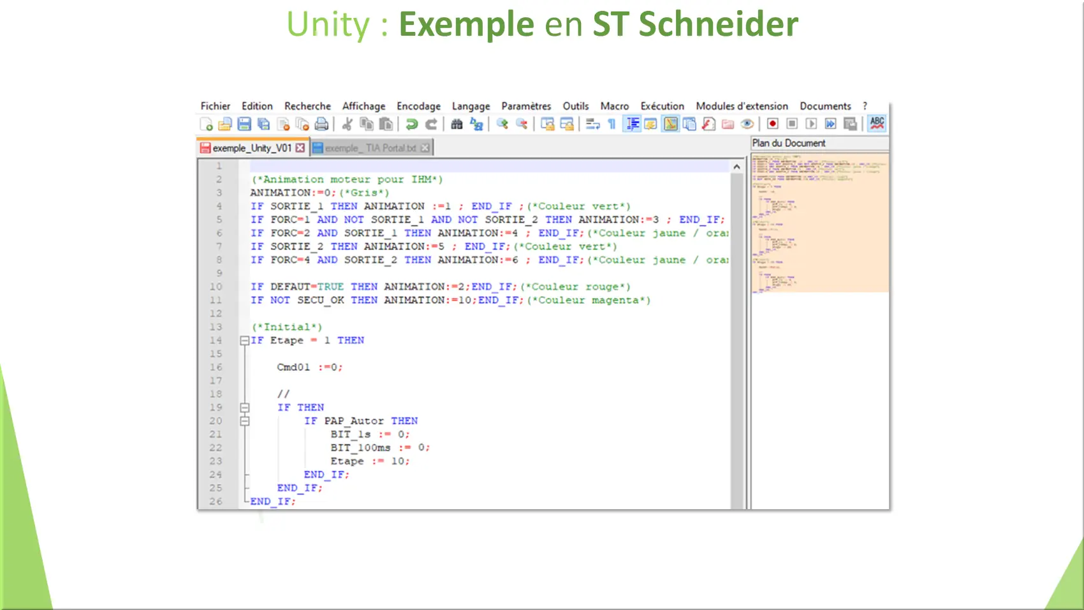
Task: Open the Encodage menu
Action: [x=418, y=106]
